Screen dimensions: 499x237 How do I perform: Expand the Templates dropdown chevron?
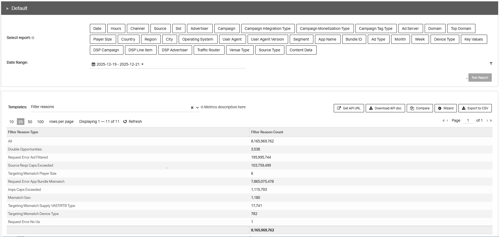(197, 107)
